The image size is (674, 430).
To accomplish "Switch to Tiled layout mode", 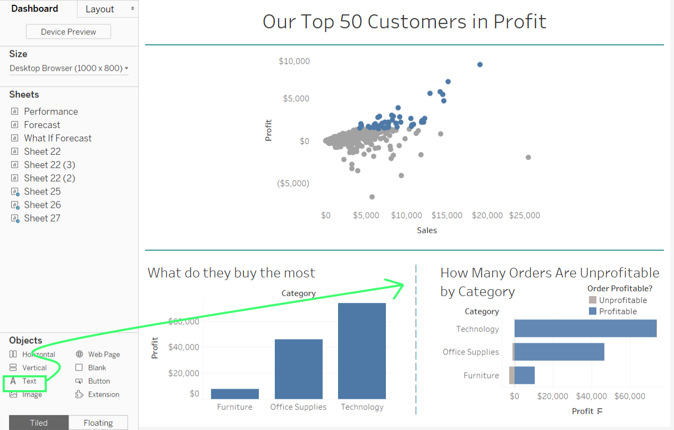I will [x=38, y=422].
